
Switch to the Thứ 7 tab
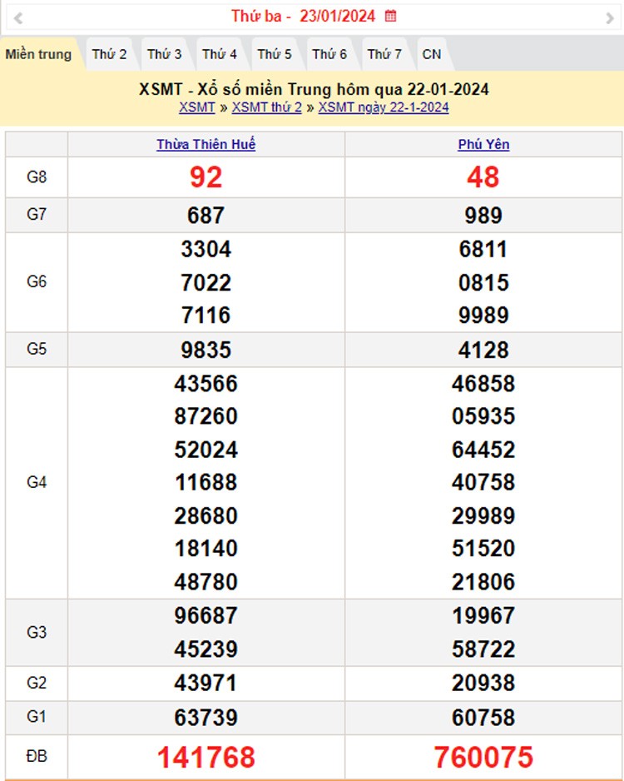click(x=384, y=54)
